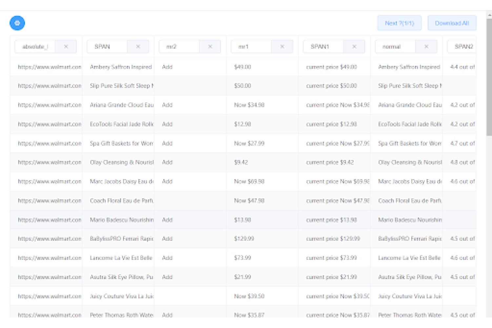This screenshot has height=328, width=492.
Task: Click current price $49.00 in SPAN1 column
Action: point(331,67)
